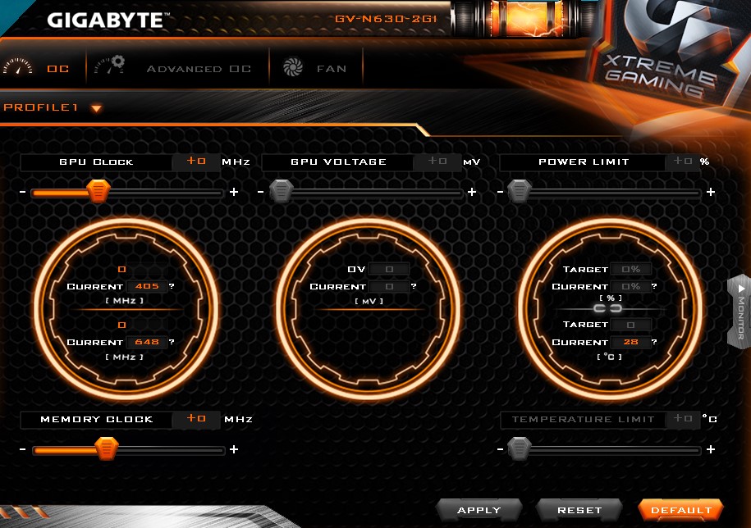Click the GPU Voltage offset input field

pos(437,162)
